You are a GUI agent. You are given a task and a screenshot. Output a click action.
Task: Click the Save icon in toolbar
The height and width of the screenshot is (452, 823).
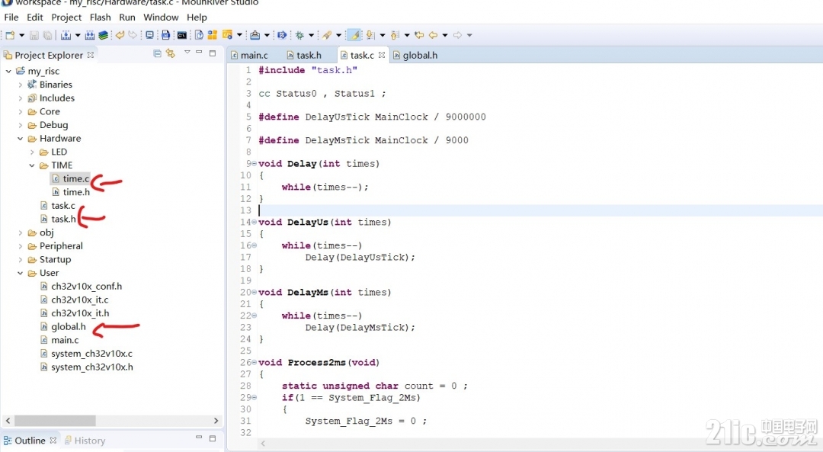click(34, 35)
